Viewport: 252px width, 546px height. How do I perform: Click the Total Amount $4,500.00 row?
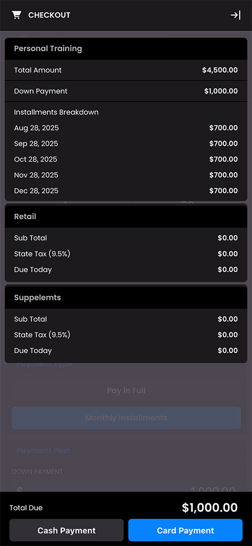coord(126,70)
